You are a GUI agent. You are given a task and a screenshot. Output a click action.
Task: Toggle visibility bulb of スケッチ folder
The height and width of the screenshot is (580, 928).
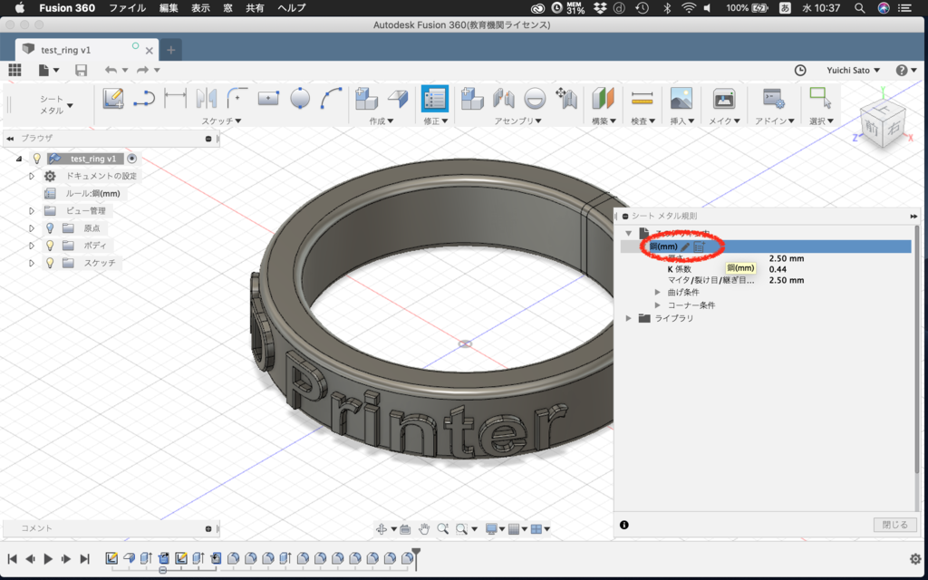point(50,263)
